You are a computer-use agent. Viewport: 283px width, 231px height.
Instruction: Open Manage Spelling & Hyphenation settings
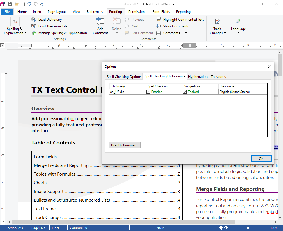coord(34,33)
